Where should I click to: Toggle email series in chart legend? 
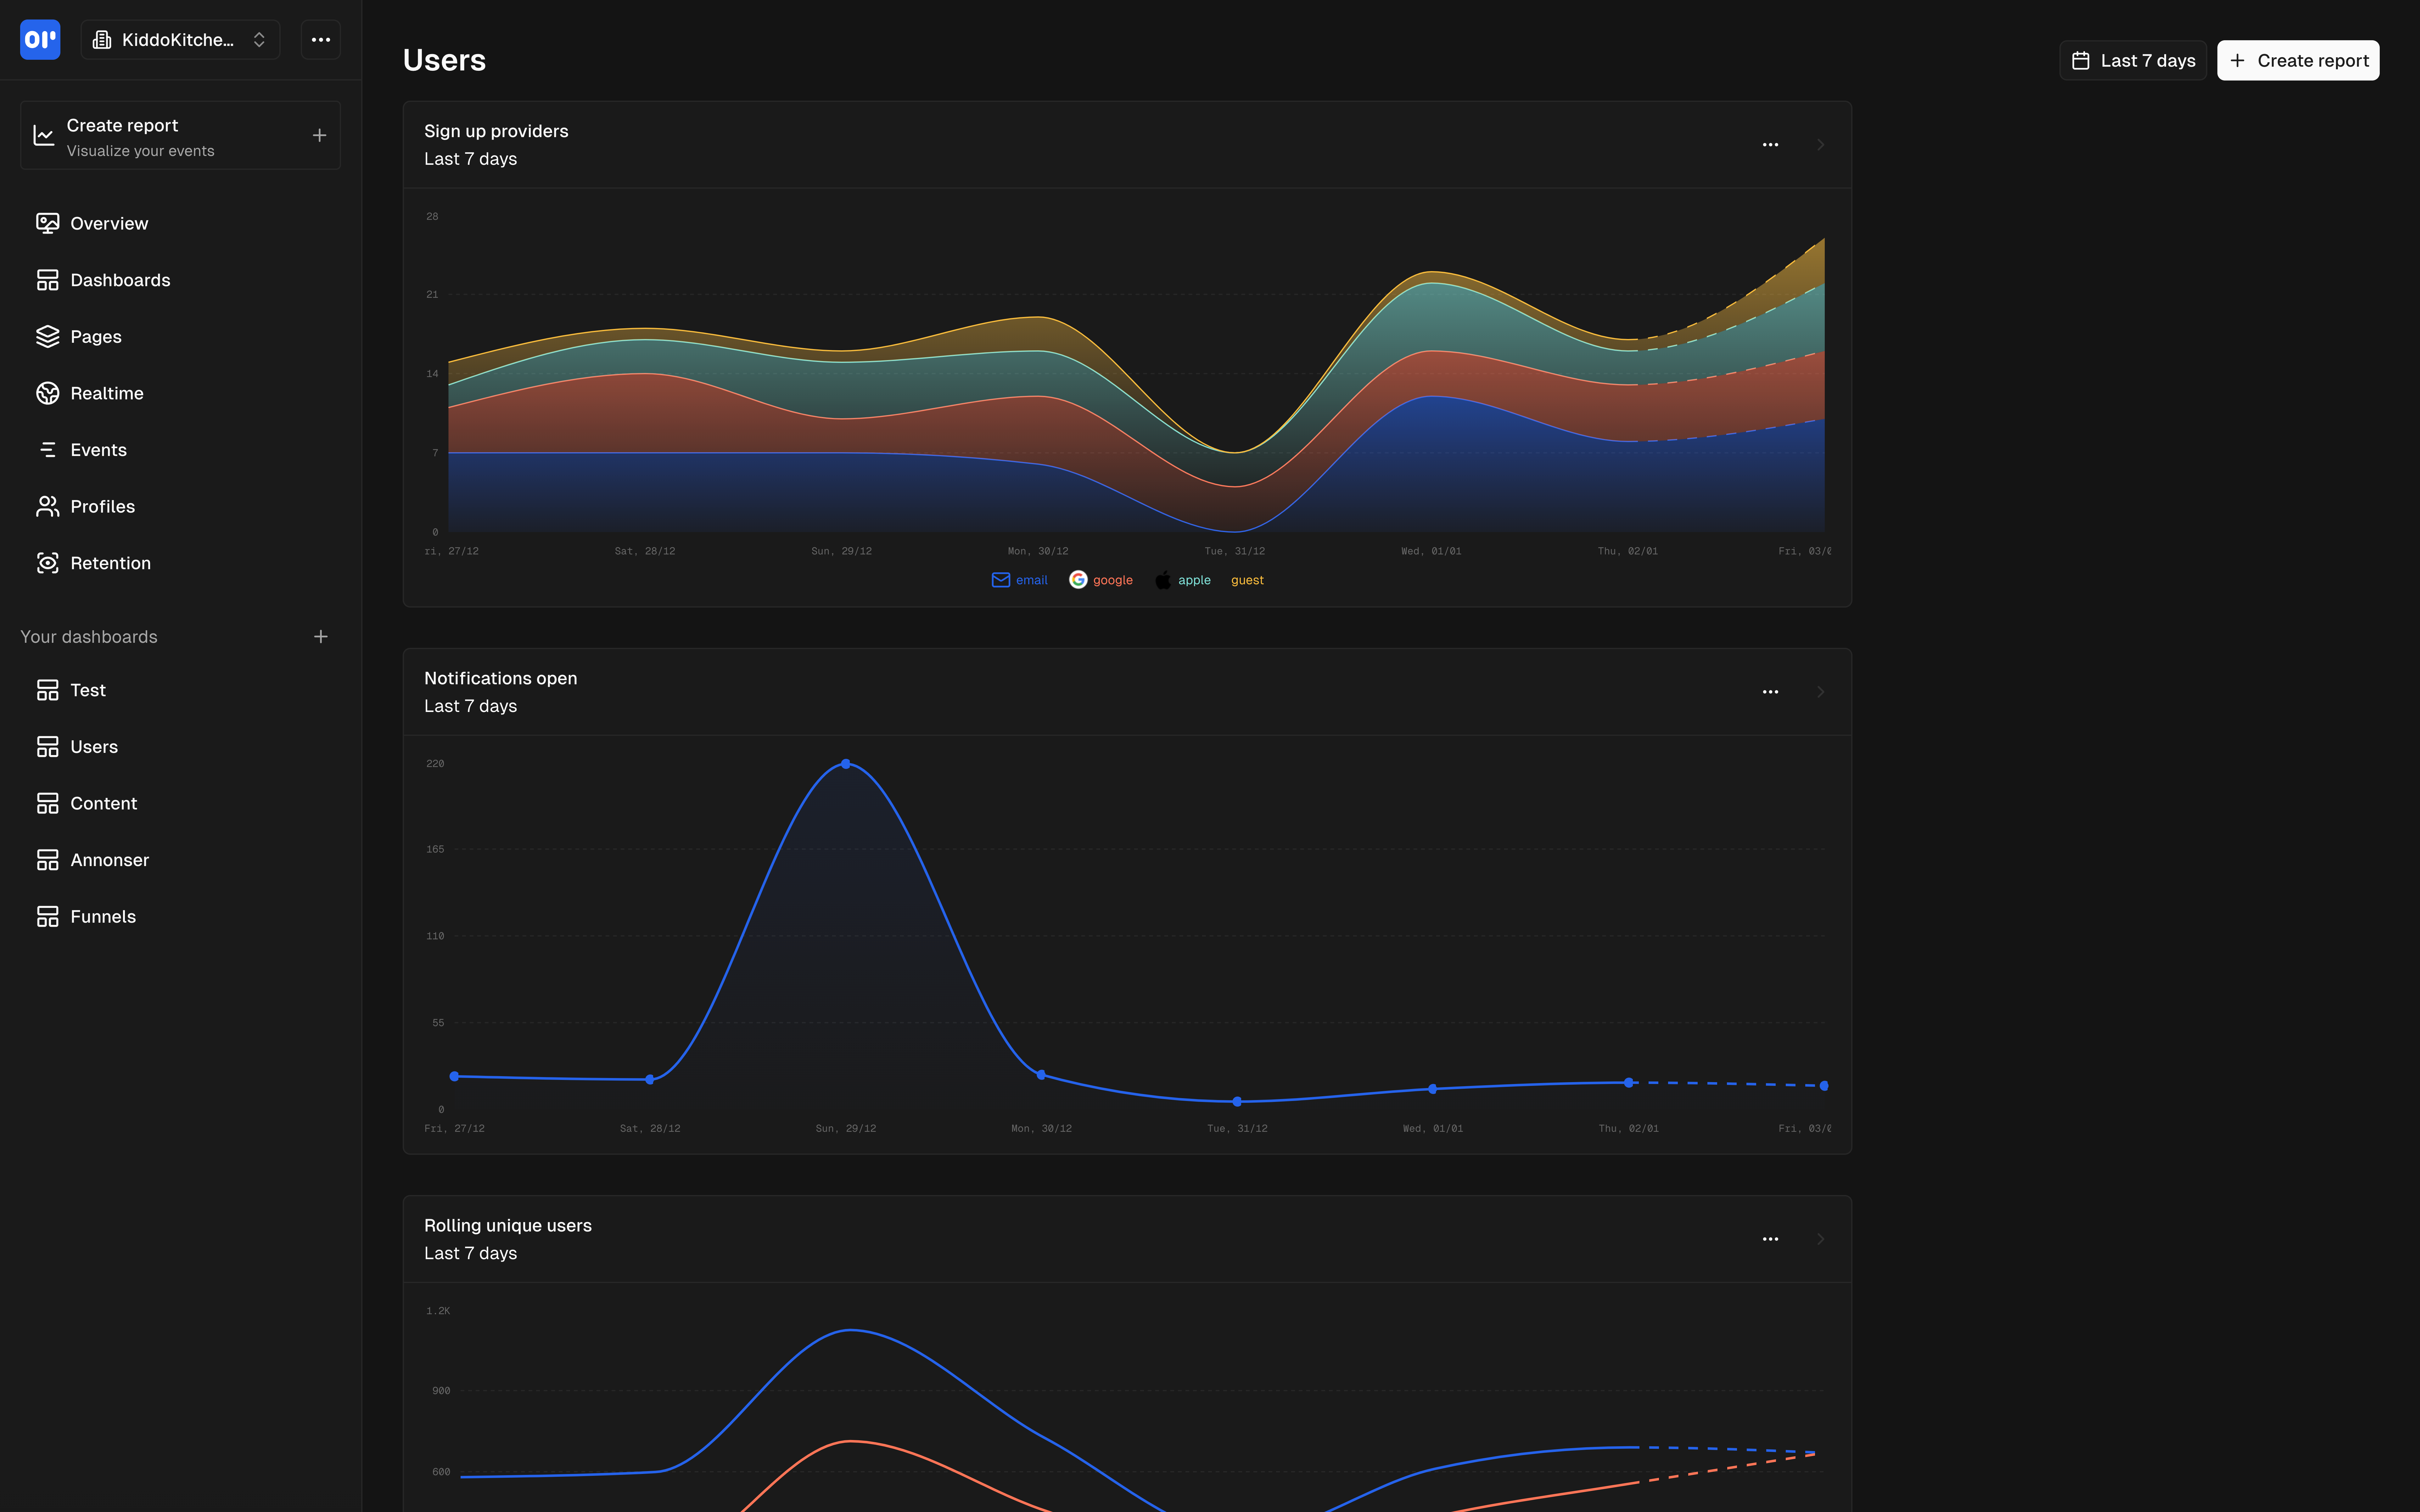1019,580
